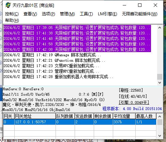Image resolution: width=166 pixels, height=142 pixels.
Task: Click the [在线:40/40/0] status text
Action: pyautogui.click(x=133, y=96)
